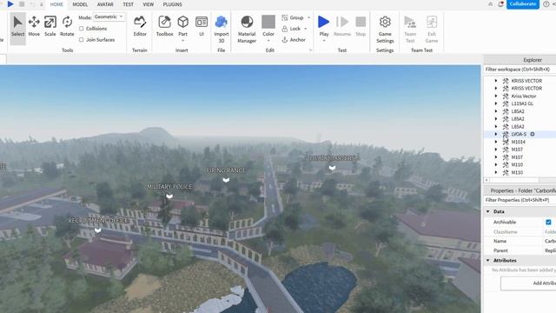Collapse ribbon using the top-right chevron
The width and height of the screenshot is (556, 313).
[490, 4]
